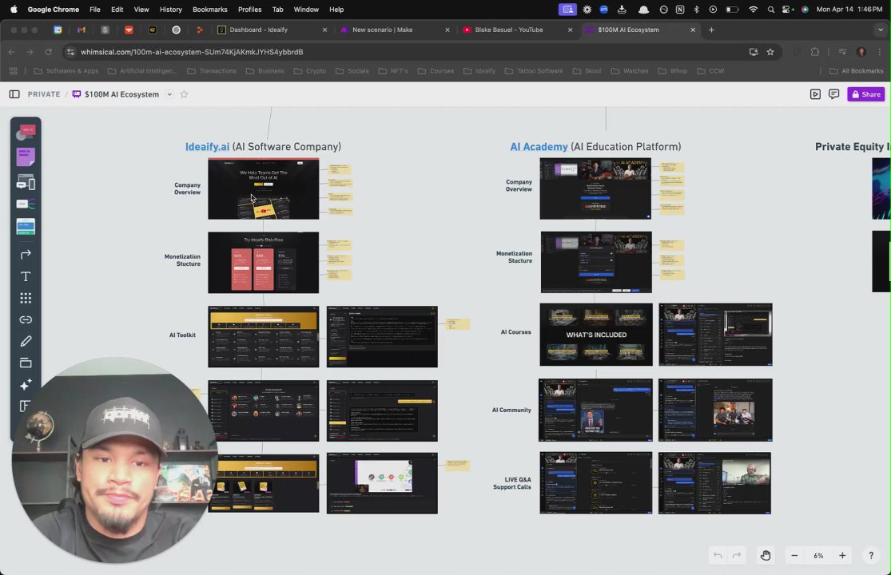Viewport: 891px width, 575px height.
Task: Click the AI Academy heading link
Action: (539, 146)
